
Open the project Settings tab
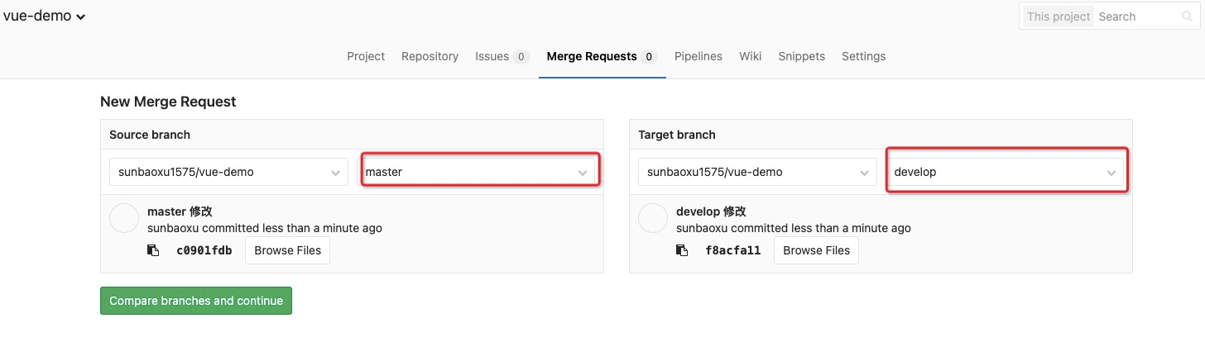864,56
